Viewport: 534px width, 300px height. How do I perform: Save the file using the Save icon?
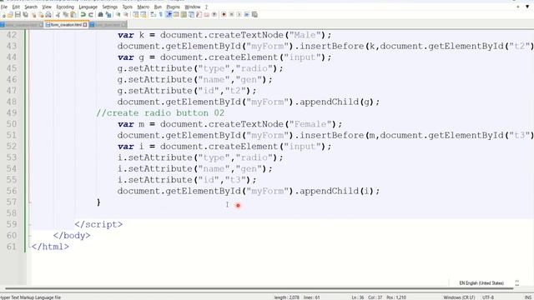tap(18, 15)
